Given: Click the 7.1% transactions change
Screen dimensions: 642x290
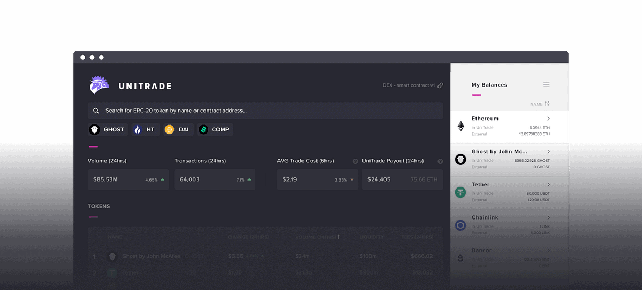Looking at the screenshot, I should click(x=240, y=180).
